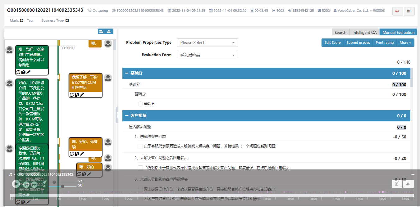Image resolution: width=420 pixels, height=207 pixels.
Task: Copy the '我想了解一下' customer message
Action: [77, 95]
